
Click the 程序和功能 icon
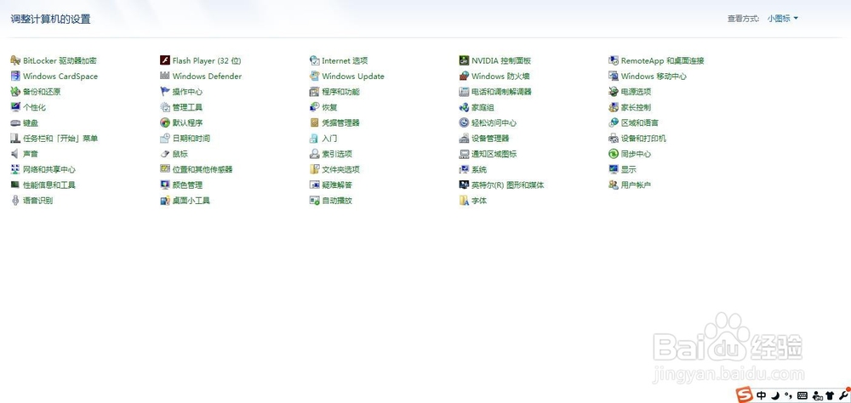(x=314, y=92)
